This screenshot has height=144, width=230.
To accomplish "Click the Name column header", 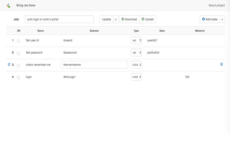I will (41, 31).
